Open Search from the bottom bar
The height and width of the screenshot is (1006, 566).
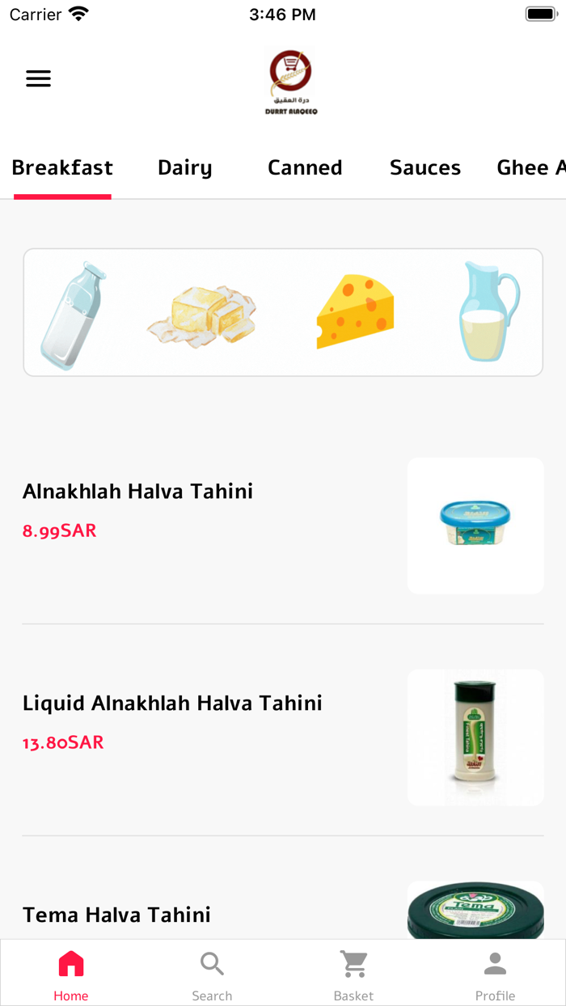(212, 964)
